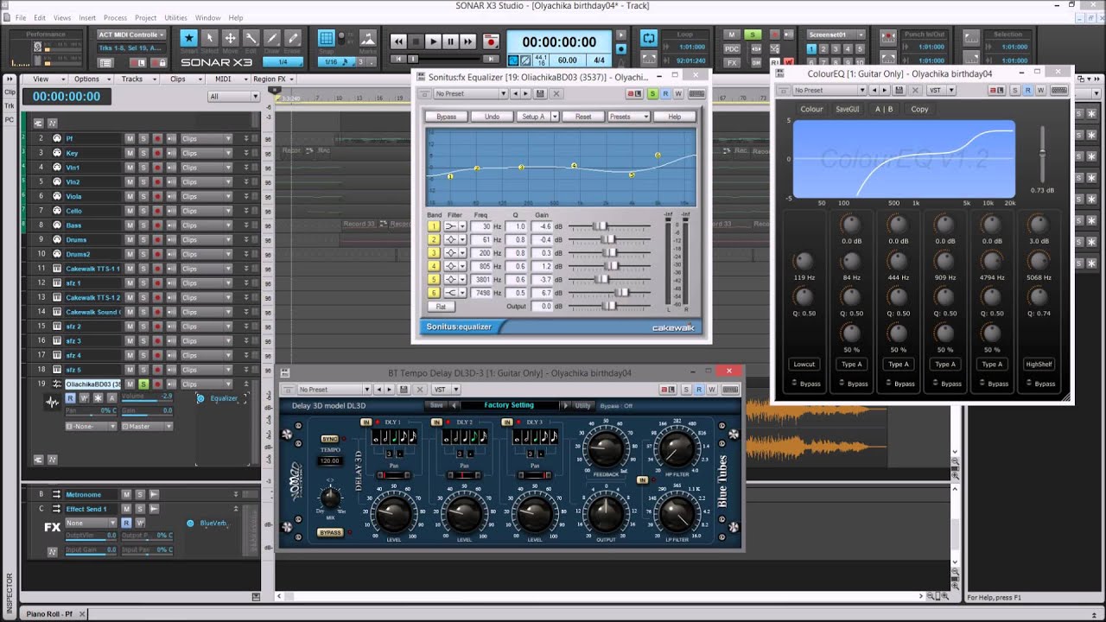Click the Marks marker icon

[367, 38]
